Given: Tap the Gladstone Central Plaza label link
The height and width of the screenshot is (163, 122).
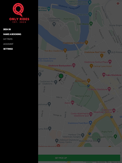Looking at the screenshot, I should coord(96,62).
